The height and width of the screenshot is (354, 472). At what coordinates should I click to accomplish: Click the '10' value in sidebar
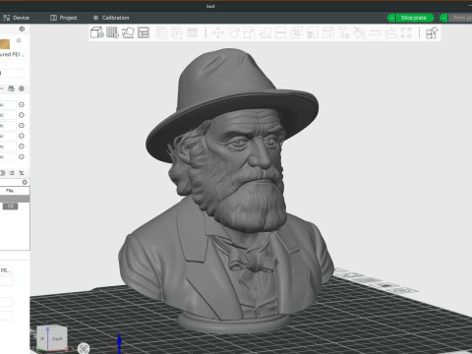click(x=10, y=206)
